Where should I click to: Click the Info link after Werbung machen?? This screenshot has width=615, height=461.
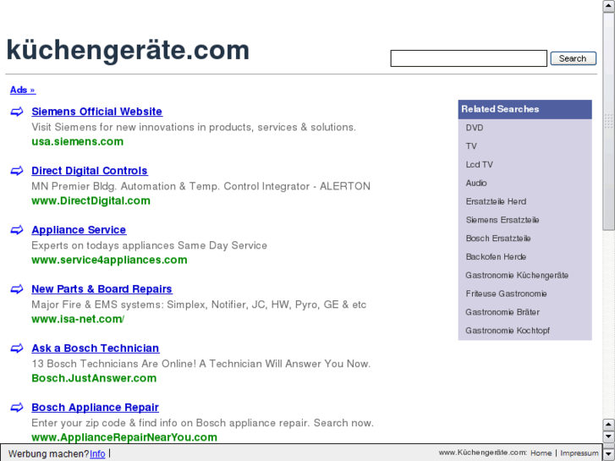(x=97, y=454)
